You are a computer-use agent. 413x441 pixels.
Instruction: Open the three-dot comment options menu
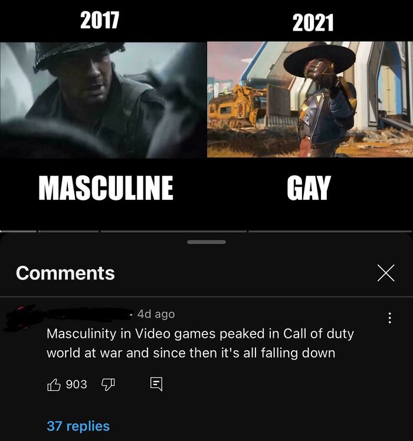pos(389,318)
